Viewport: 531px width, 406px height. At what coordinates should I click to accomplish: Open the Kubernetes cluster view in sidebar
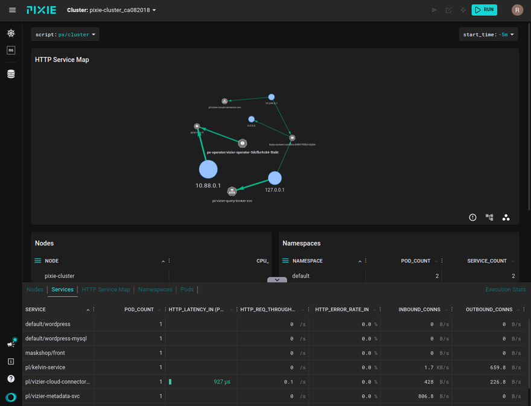point(11,33)
